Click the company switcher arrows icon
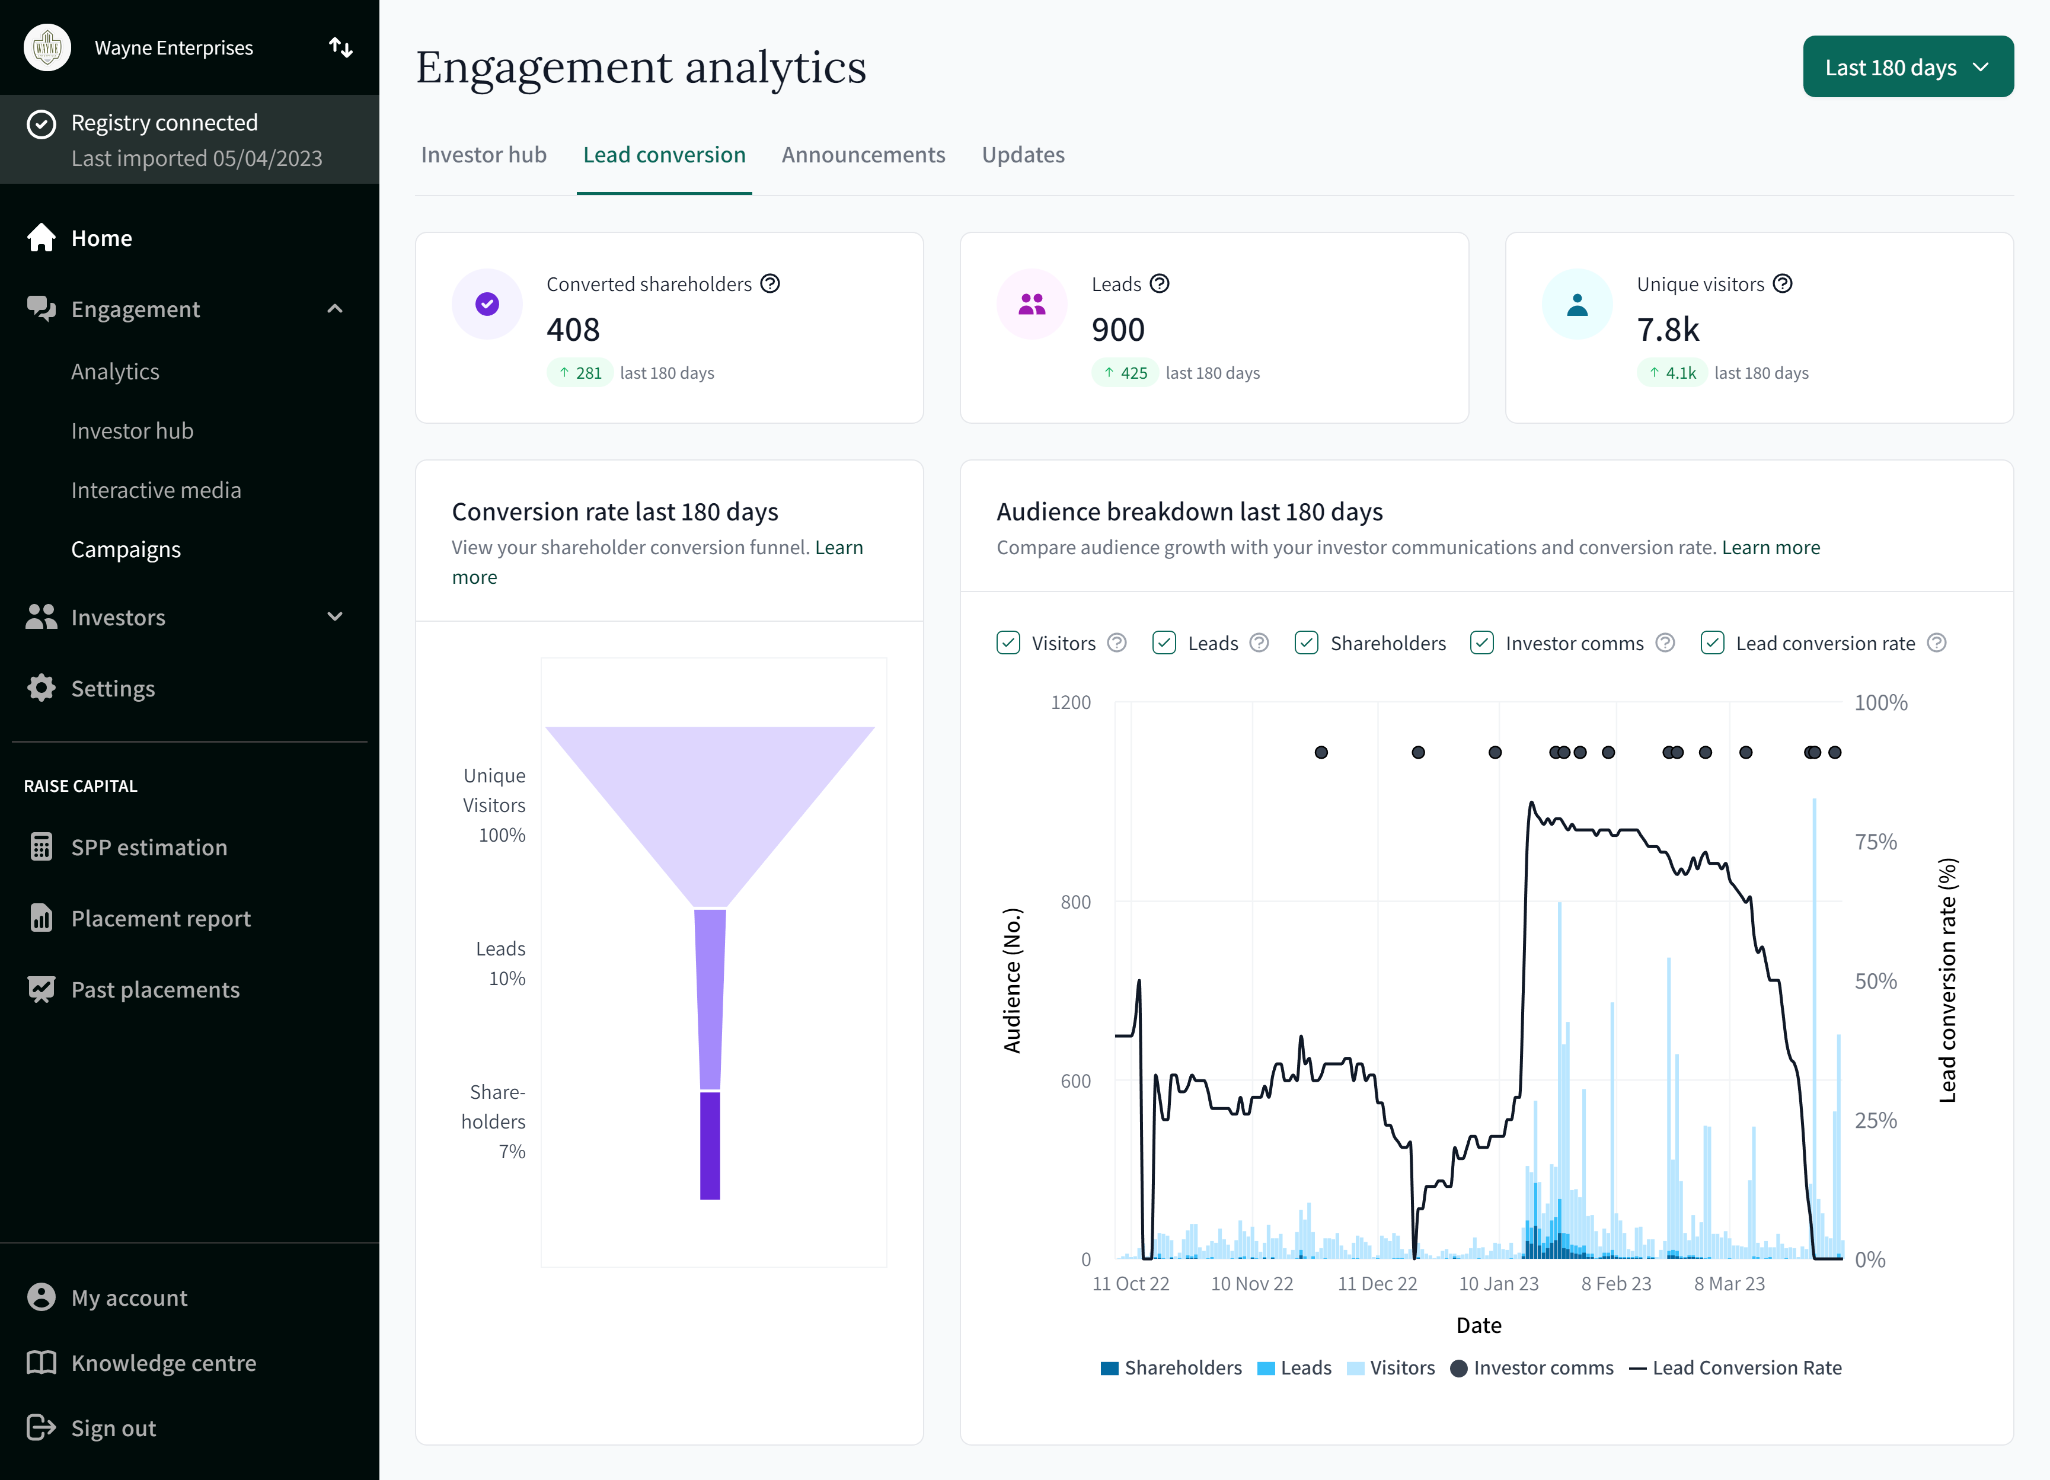The height and width of the screenshot is (1480, 2050). [x=340, y=47]
